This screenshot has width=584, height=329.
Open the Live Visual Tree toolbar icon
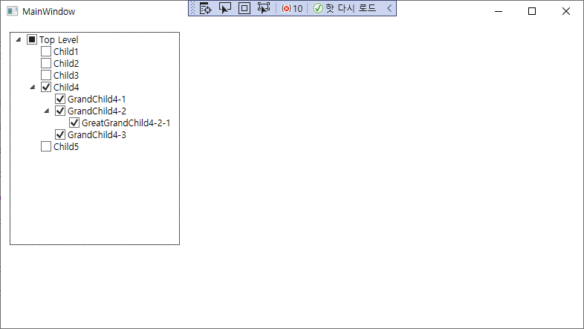point(206,8)
